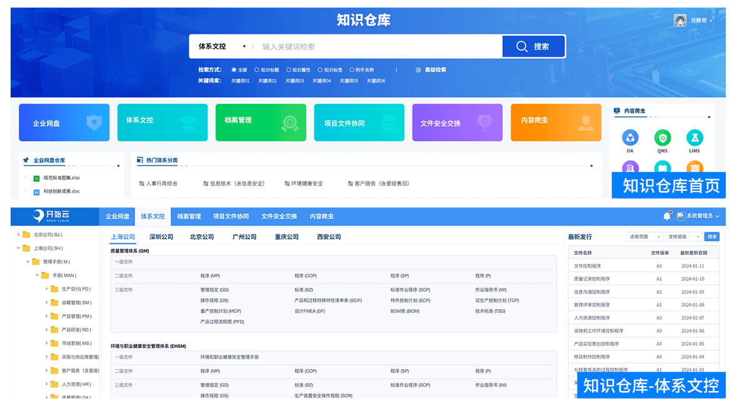Click the notification bell icon
This screenshot has width=732, height=403.
pyautogui.click(x=666, y=216)
